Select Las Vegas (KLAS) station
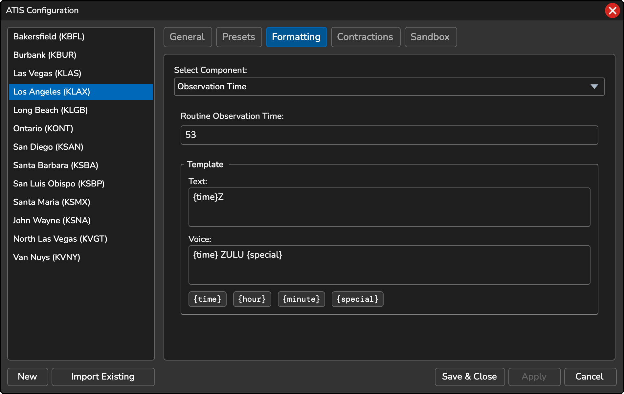The image size is (624, 394). click(47, 73)
